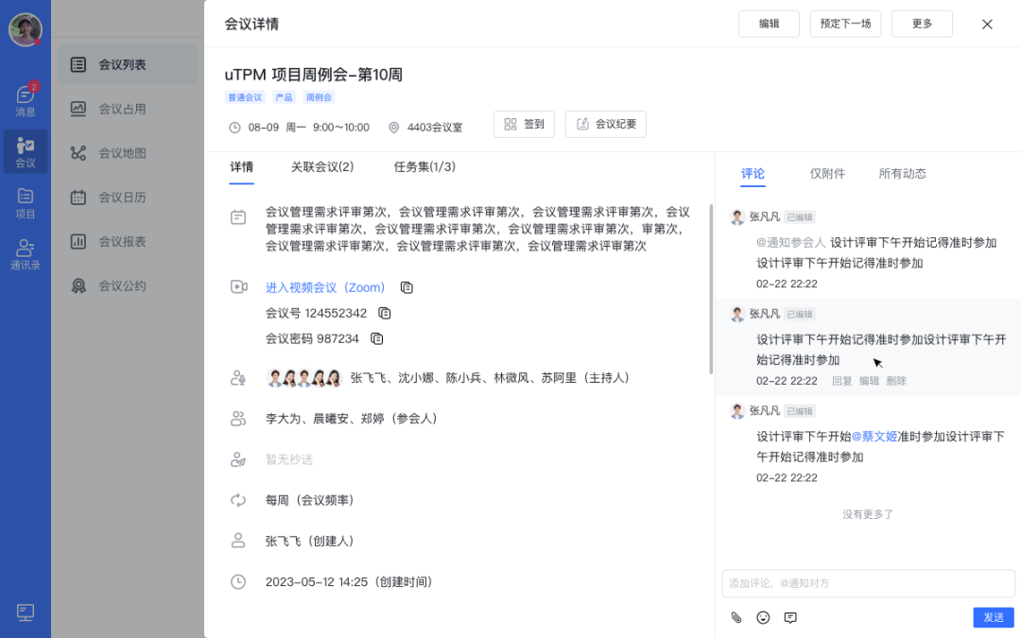This screenshot has height=638, width=1021.
Task: Click the comment input field
Action: pyautogui.click(x=867, y=583)
